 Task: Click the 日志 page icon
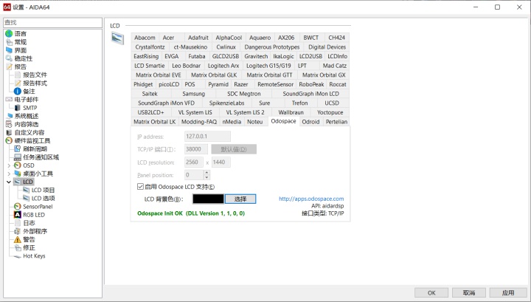tap(18, 223)
